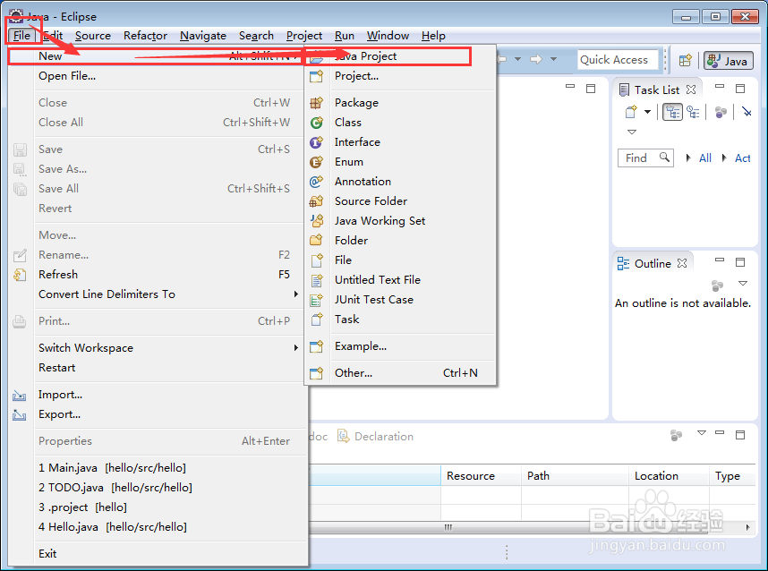Click the JUnit Test Case icon
Screen dimensions: 768x571
click(x=316, y=299)
